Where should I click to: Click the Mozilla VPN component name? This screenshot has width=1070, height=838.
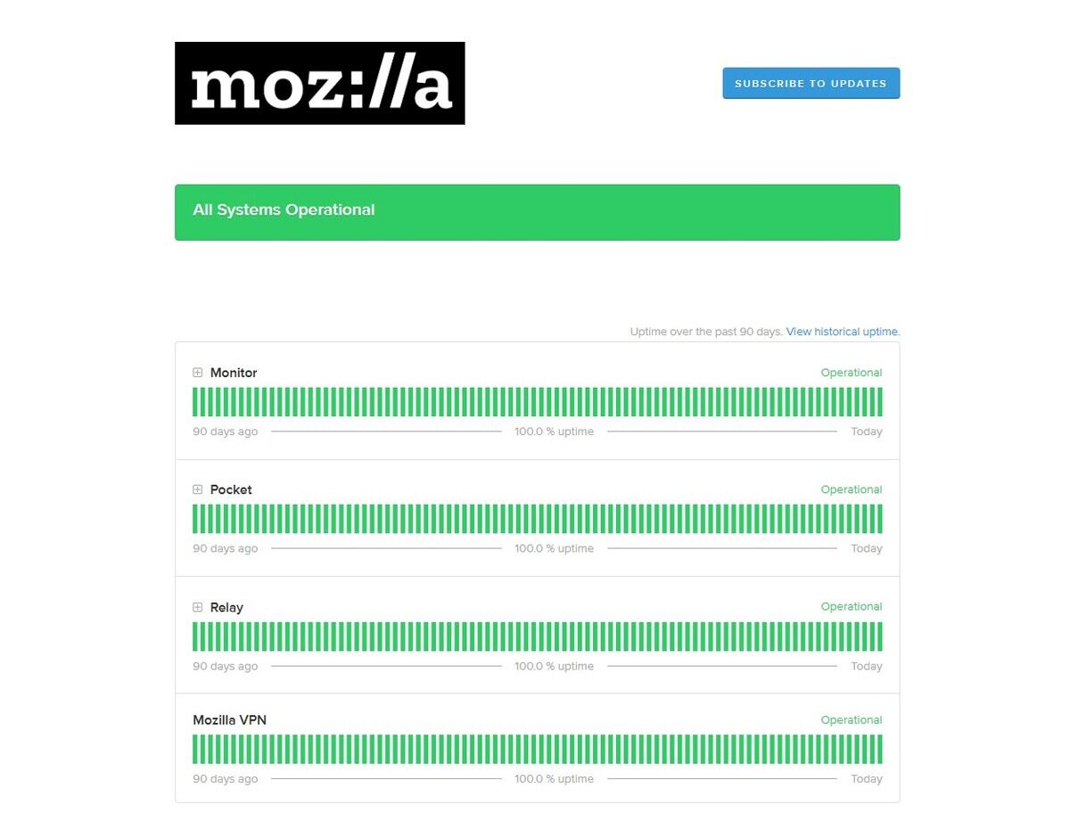[229, 719]
